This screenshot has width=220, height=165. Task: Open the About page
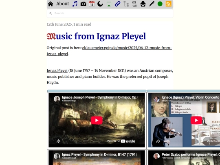62,4
